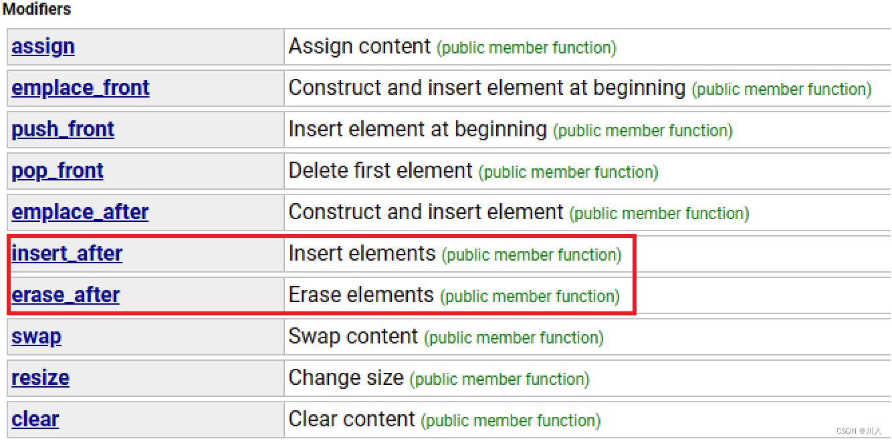The width and height of the screenshot is (892, 441).
Task: Click the 'Insert element at beginning' description
Action: [417, 130]
